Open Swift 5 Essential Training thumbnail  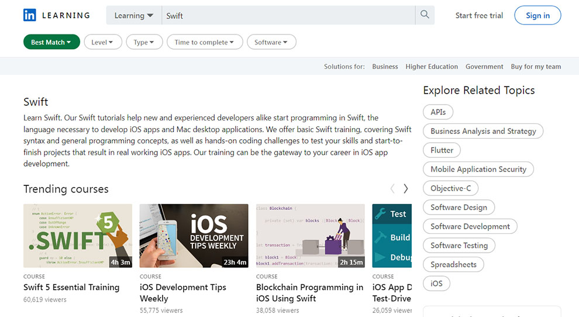[78, 236]
